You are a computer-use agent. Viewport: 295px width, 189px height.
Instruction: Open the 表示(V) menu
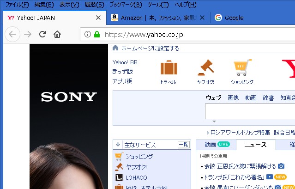(69, 5)
